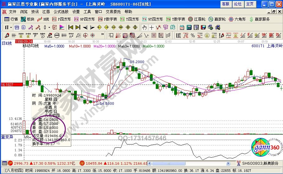Click the percent sign drawing tool
Viewport: 283px width, 174px height.
click(193, 35)
